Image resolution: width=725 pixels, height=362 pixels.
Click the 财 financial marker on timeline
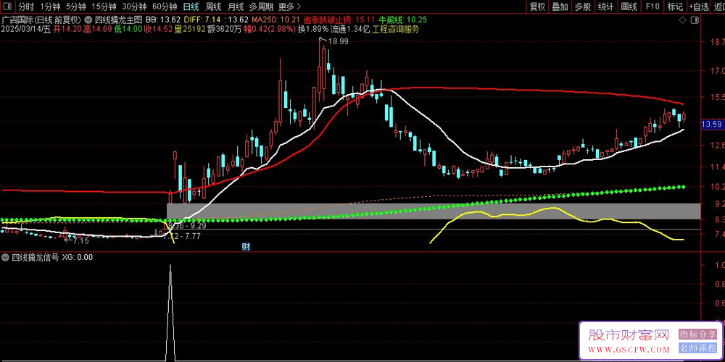[246, 247]
